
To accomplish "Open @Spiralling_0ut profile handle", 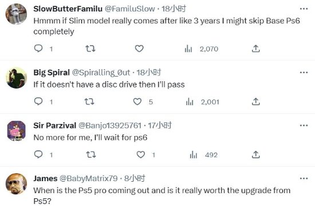I will pyautogui.click(x=101, y=73).
